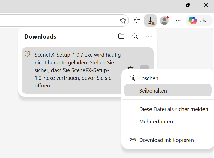Restore down the browser window
Viewport: 214px width, 158px height.
188,5
